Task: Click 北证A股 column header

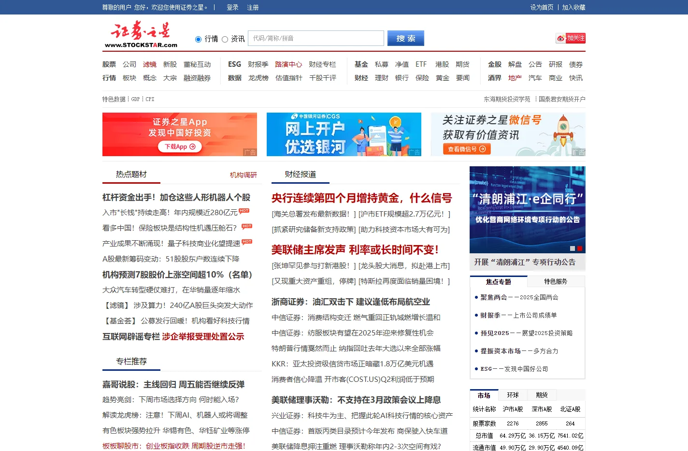Action: point(570,409)
